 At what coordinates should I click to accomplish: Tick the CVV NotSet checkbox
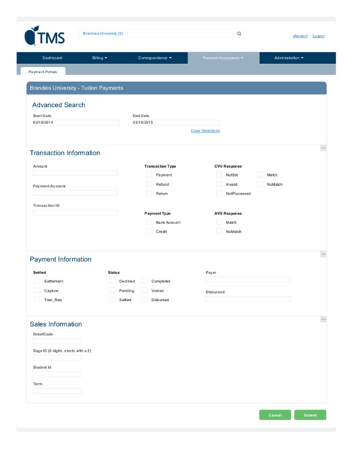219,175
